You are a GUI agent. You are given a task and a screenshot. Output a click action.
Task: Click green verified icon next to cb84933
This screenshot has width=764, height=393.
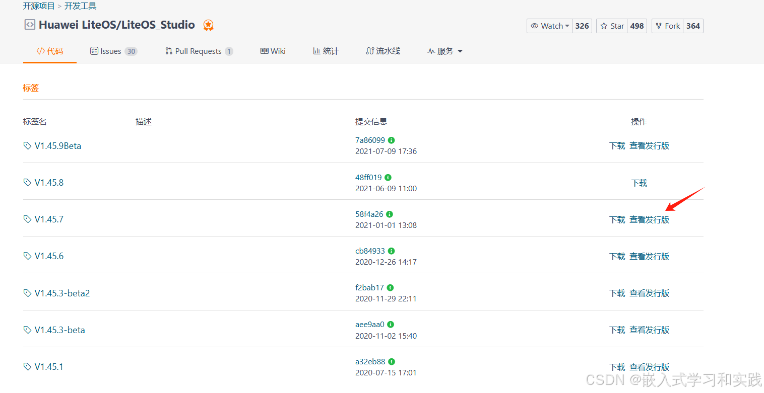(392, 251)
